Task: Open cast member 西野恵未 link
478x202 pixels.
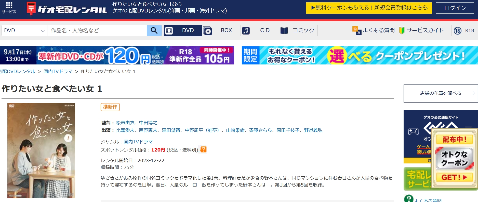Action: click(148, 130)
